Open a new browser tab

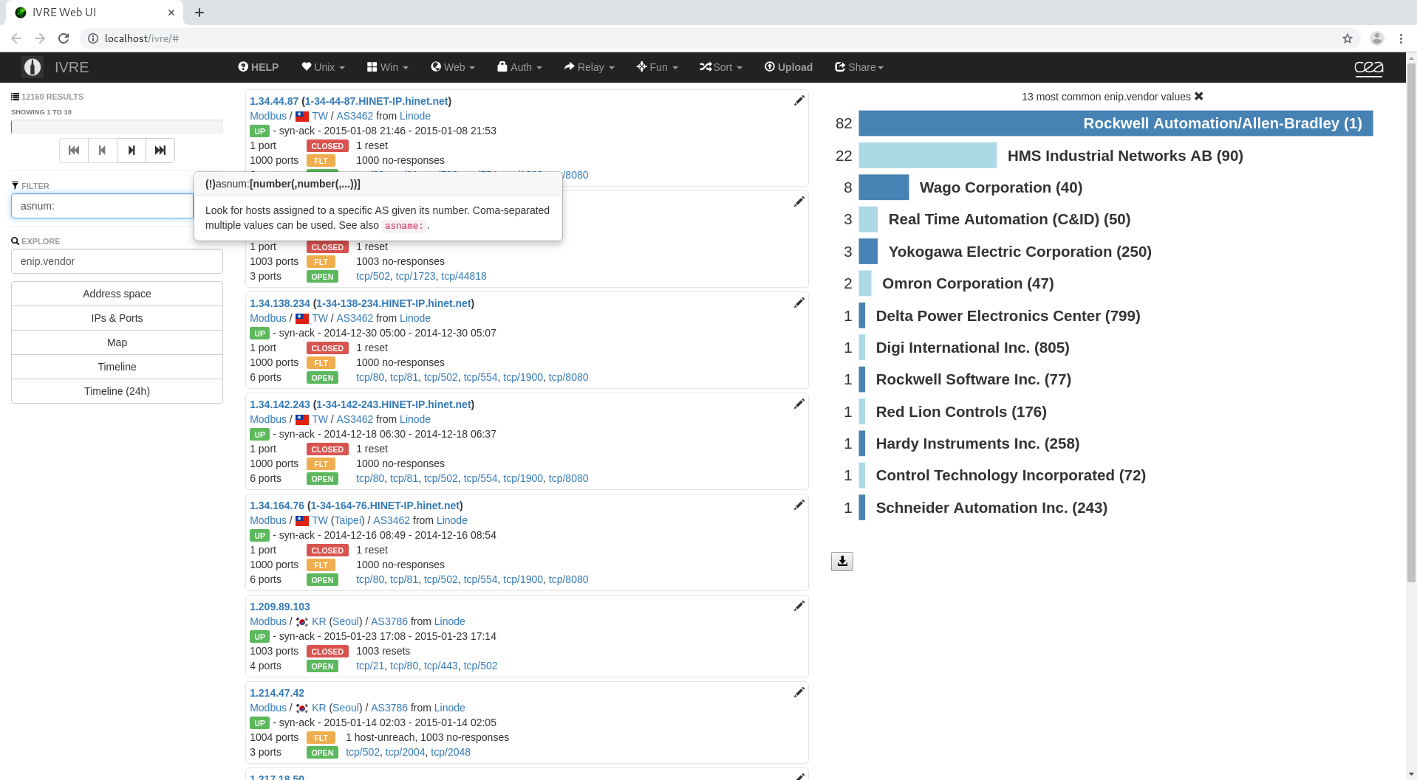pos(199,13)
